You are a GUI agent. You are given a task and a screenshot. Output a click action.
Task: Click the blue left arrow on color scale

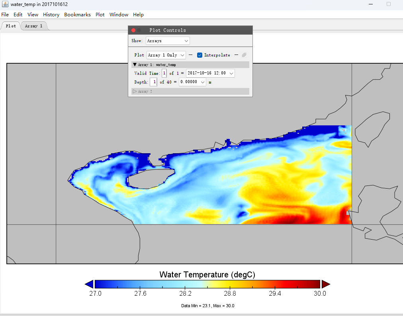click(89, 284)
